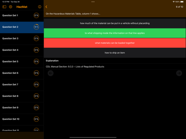The height and width of the screenshot is (139, 186).
Task: Choose answer 'how to ship an item'
Action: [115, 53]
